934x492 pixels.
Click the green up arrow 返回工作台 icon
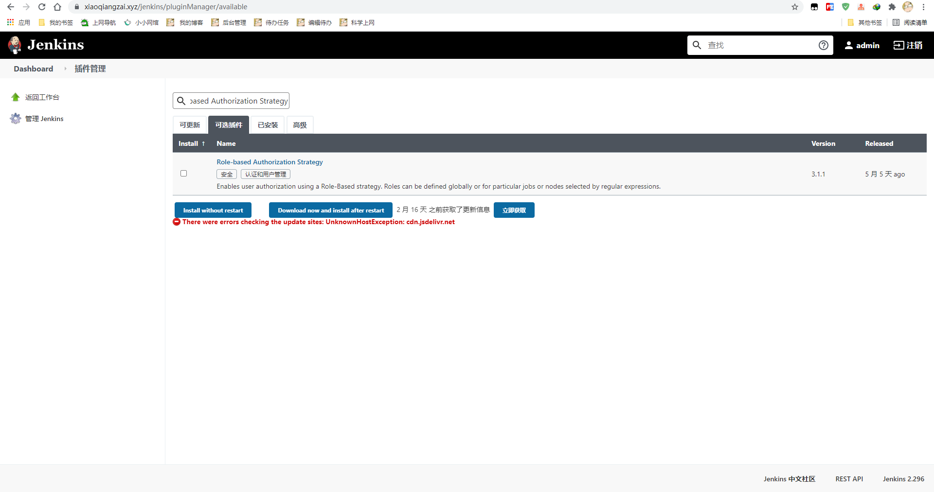[16, 97]
